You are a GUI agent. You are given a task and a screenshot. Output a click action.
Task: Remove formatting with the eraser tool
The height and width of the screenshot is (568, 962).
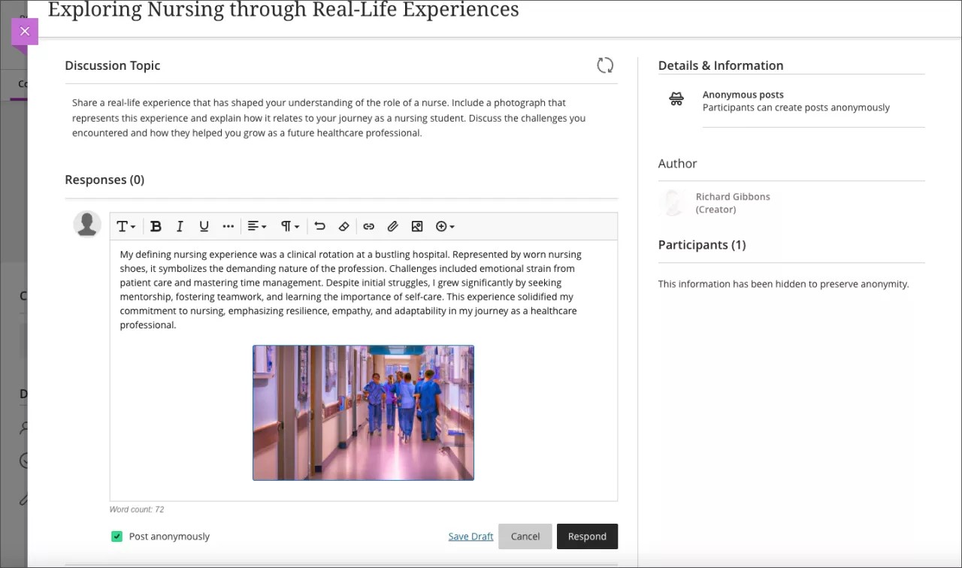(344, 226)
